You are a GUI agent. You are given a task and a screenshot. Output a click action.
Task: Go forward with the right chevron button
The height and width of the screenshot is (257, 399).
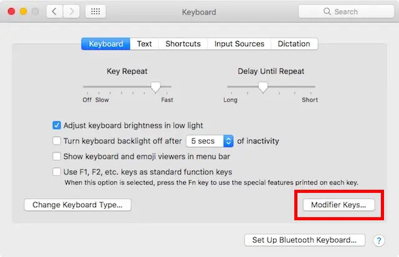point(71,11)
